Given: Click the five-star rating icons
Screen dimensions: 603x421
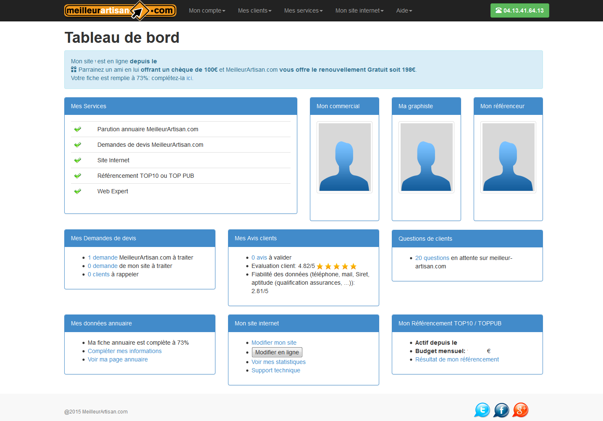Looking at the screenshot, I should click(337, 266).
